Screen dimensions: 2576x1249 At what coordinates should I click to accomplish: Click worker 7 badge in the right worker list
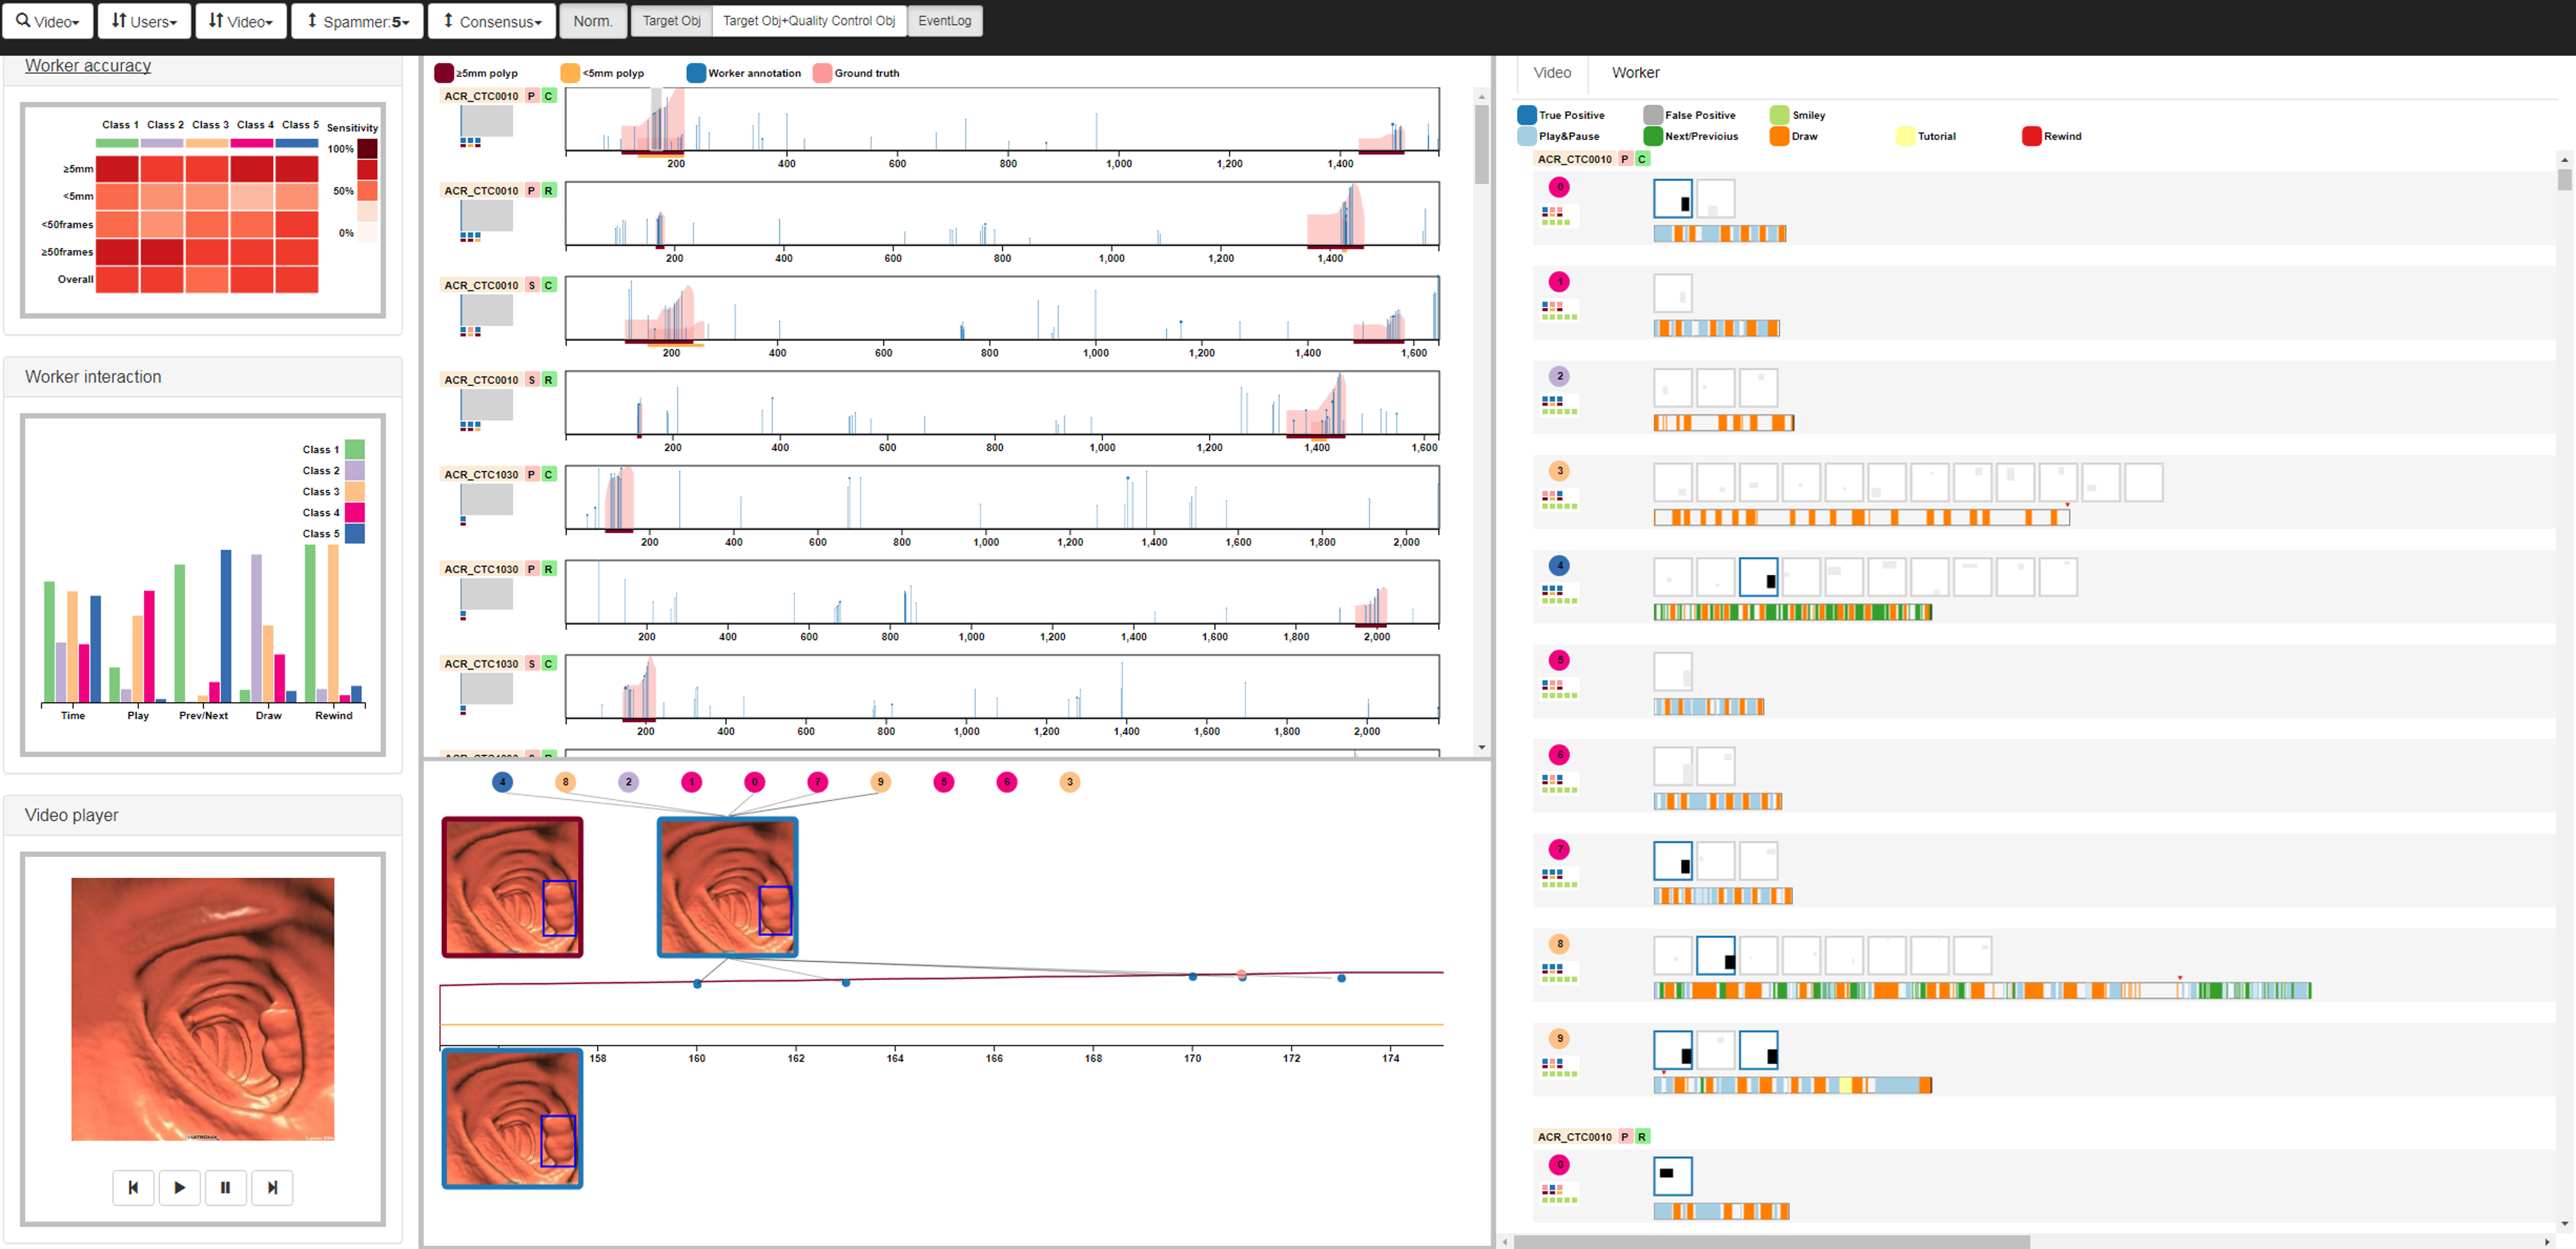click(1559, 849)
